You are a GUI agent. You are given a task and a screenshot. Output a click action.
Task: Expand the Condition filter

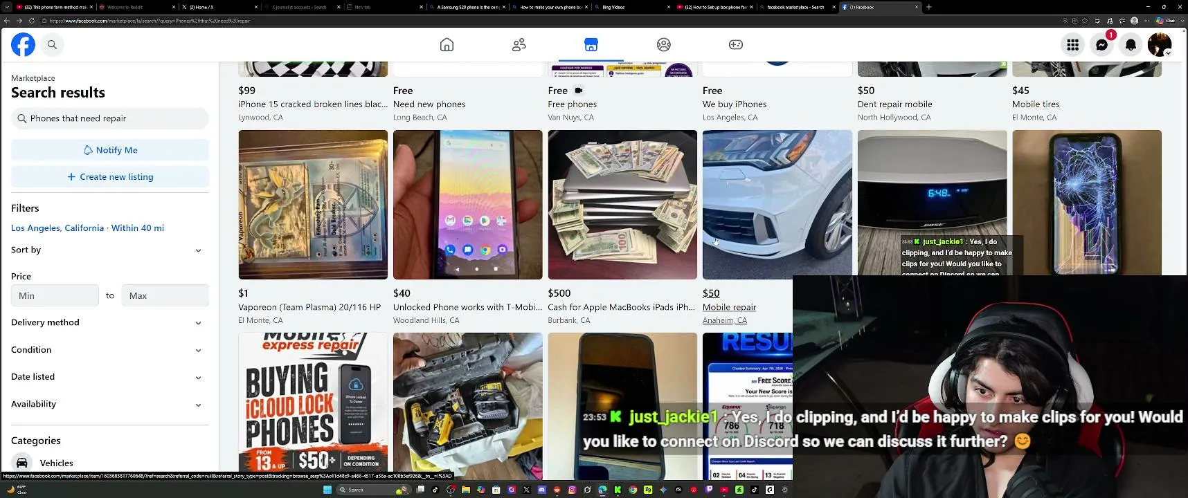[x=109, y=350]
